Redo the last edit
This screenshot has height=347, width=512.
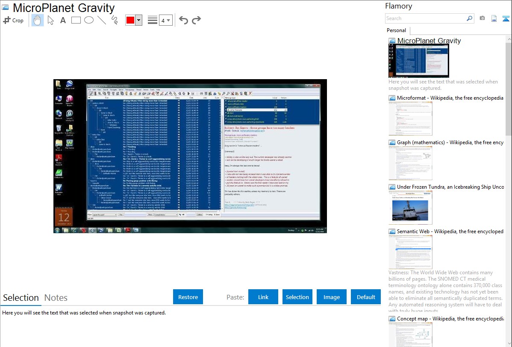pos(196,20)
